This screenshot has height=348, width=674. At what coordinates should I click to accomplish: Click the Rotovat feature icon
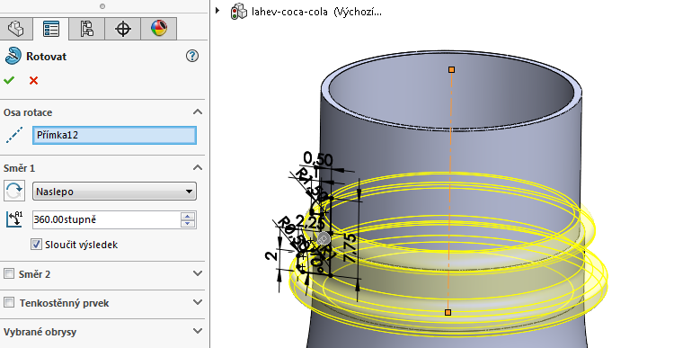pos(13,56)
